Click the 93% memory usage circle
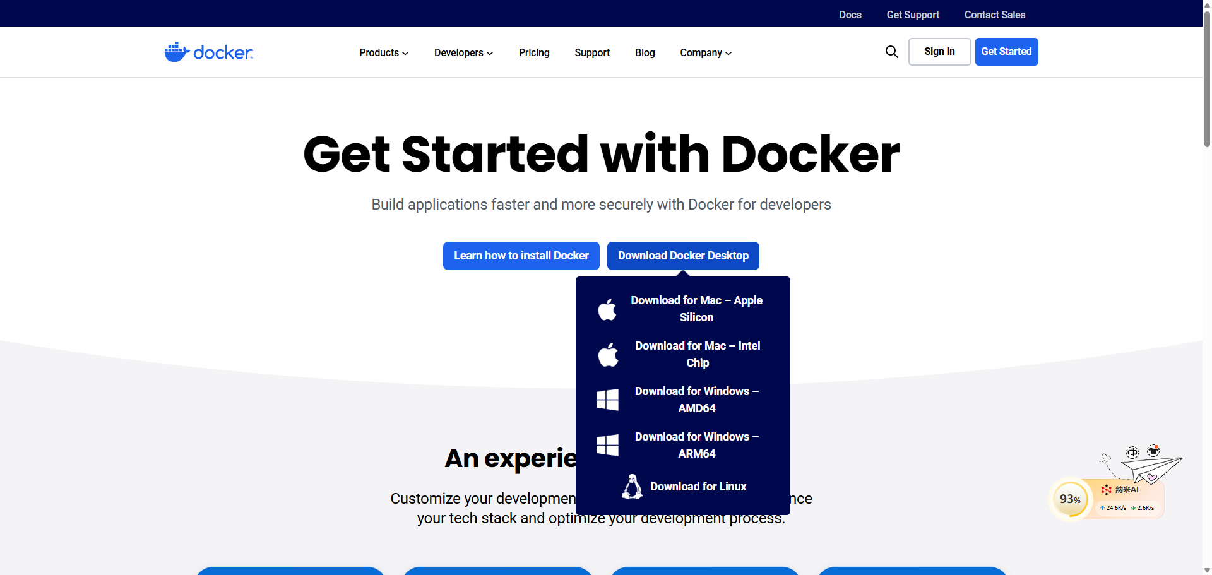Image resolution: width=1212 pixels, height=575 pixels. [x=1070, y=499]
